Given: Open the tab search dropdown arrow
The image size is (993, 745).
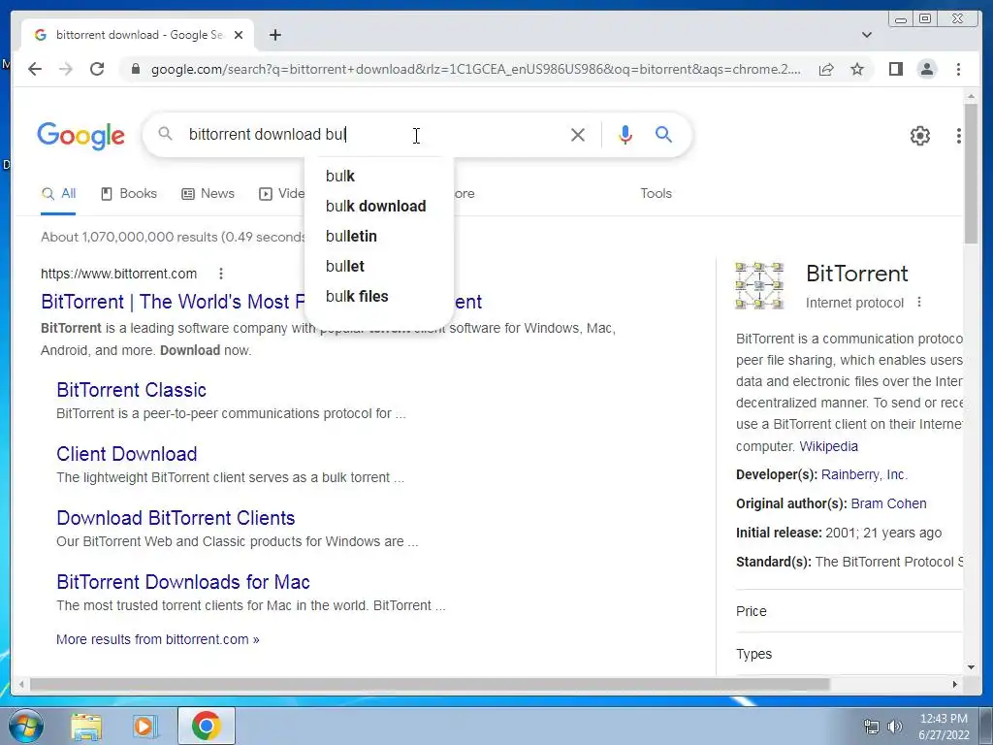Looking at the screenshot, I should point(866,35).
